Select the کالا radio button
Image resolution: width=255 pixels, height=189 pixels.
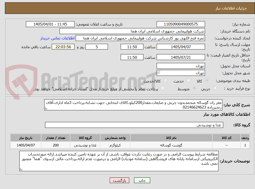(207, 80)
